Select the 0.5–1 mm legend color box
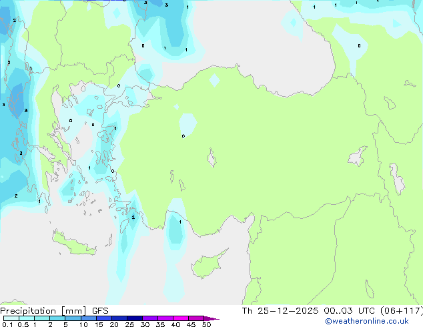Screen dimensions: 423x327 (27, 318)
